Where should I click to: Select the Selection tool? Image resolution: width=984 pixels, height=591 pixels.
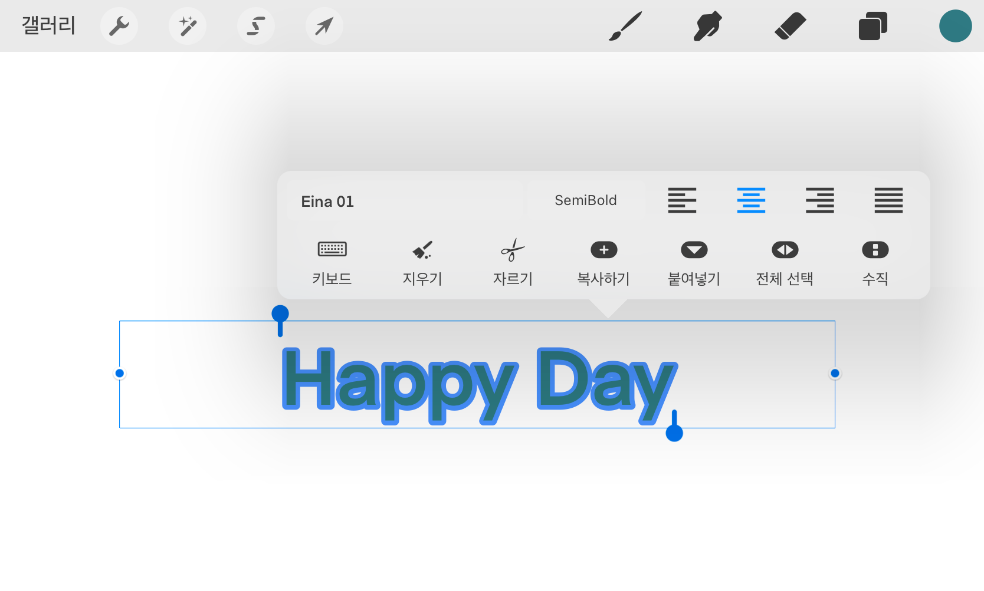[x=255, y=25]
